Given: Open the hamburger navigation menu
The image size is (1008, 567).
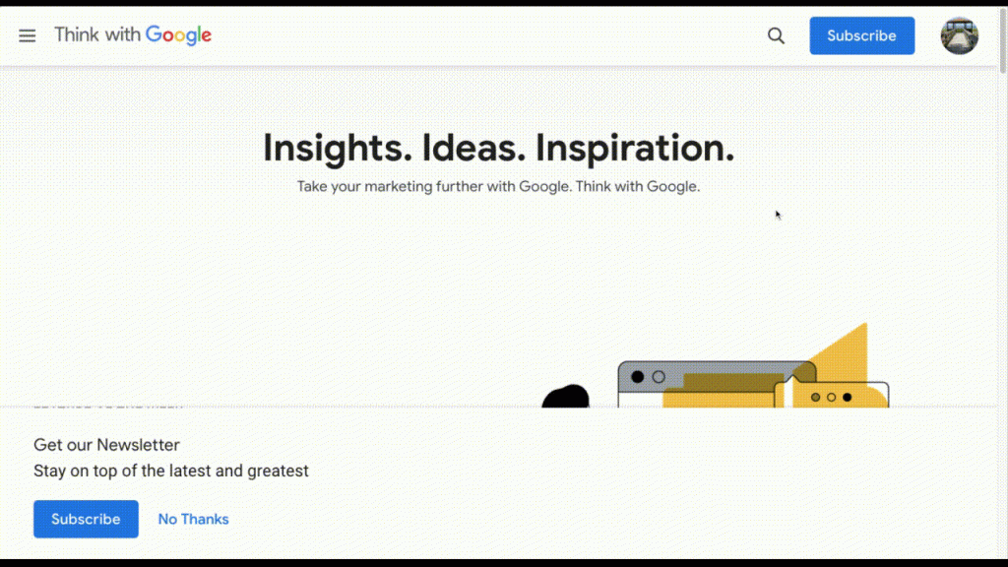Looking at the screenshot, I should [x=27, y=35].
